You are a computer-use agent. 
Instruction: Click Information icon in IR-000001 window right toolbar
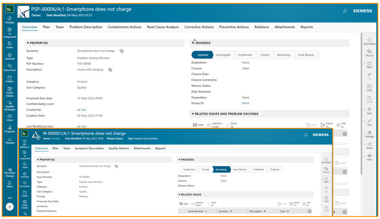point(326,160)
